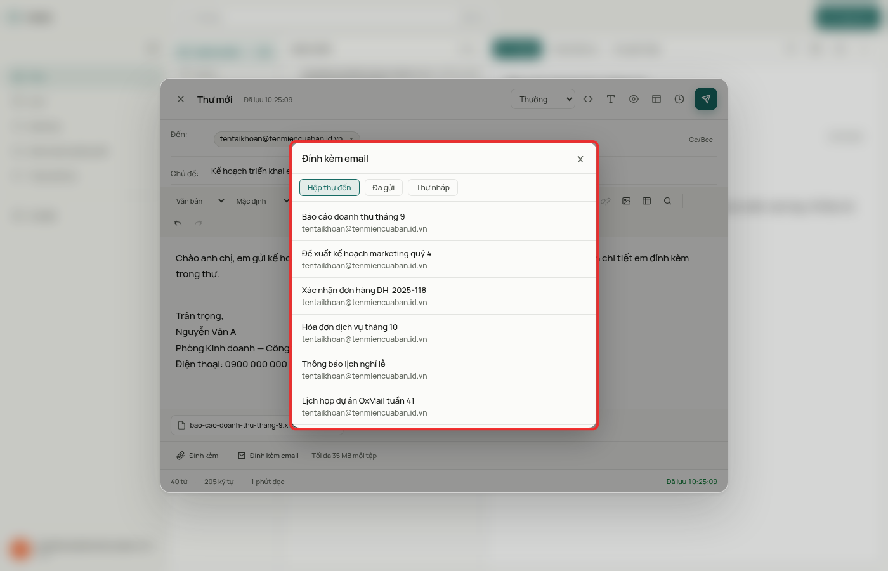Select email Hóa đơn dịch vụ tháng 10
Viewport: 888px width, 571px height.
click(444, 332)
